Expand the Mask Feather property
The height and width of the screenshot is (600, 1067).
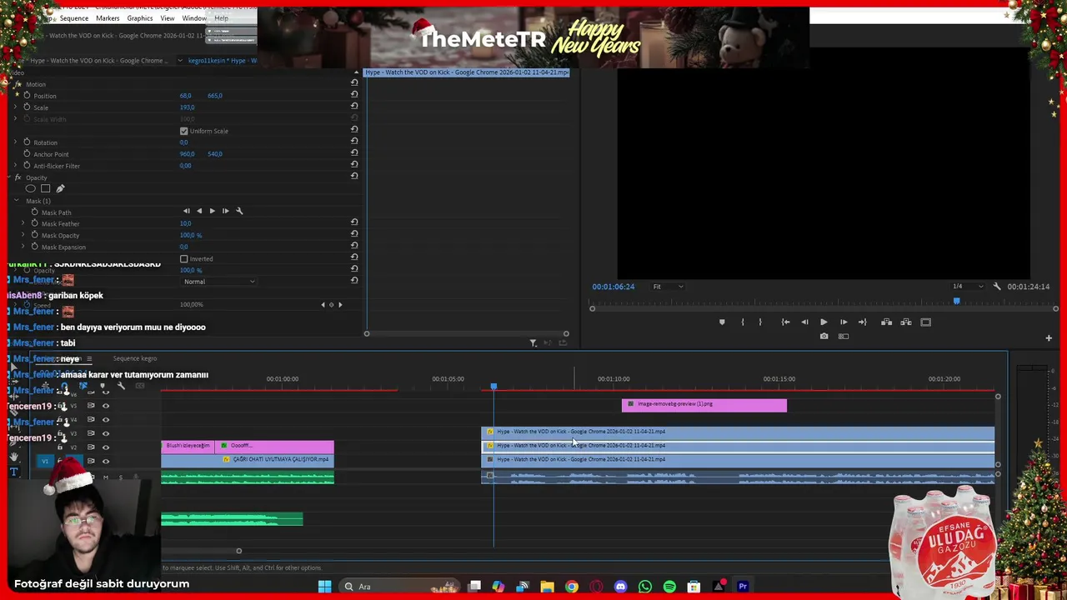(23, 223)
